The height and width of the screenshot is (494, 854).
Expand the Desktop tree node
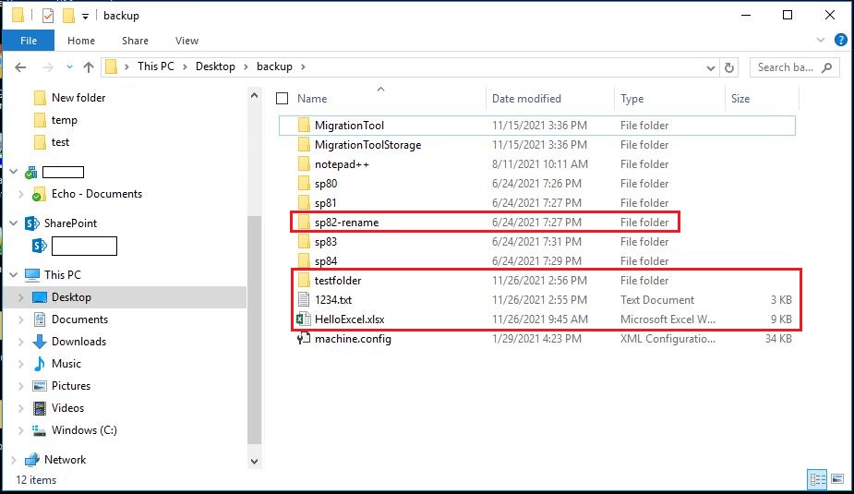click(x=20, y=297)
